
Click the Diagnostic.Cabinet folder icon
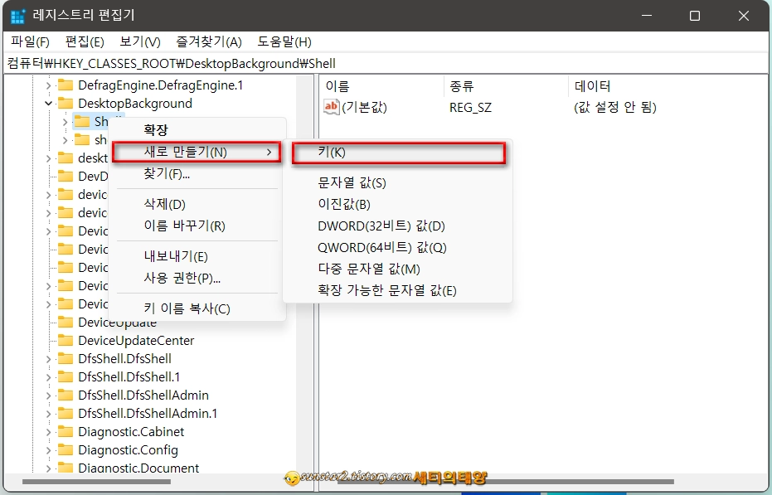66,431
